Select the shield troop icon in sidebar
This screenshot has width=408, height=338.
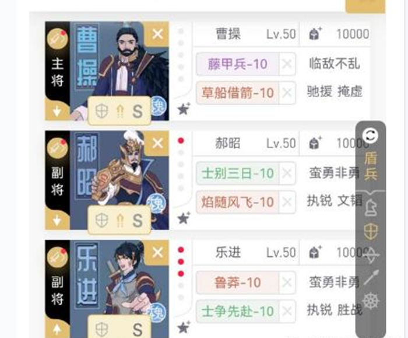371,232
